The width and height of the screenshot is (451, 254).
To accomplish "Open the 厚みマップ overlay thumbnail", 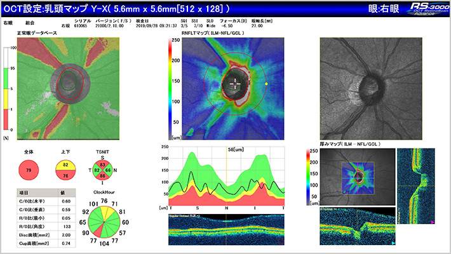I will pos(358,177).
